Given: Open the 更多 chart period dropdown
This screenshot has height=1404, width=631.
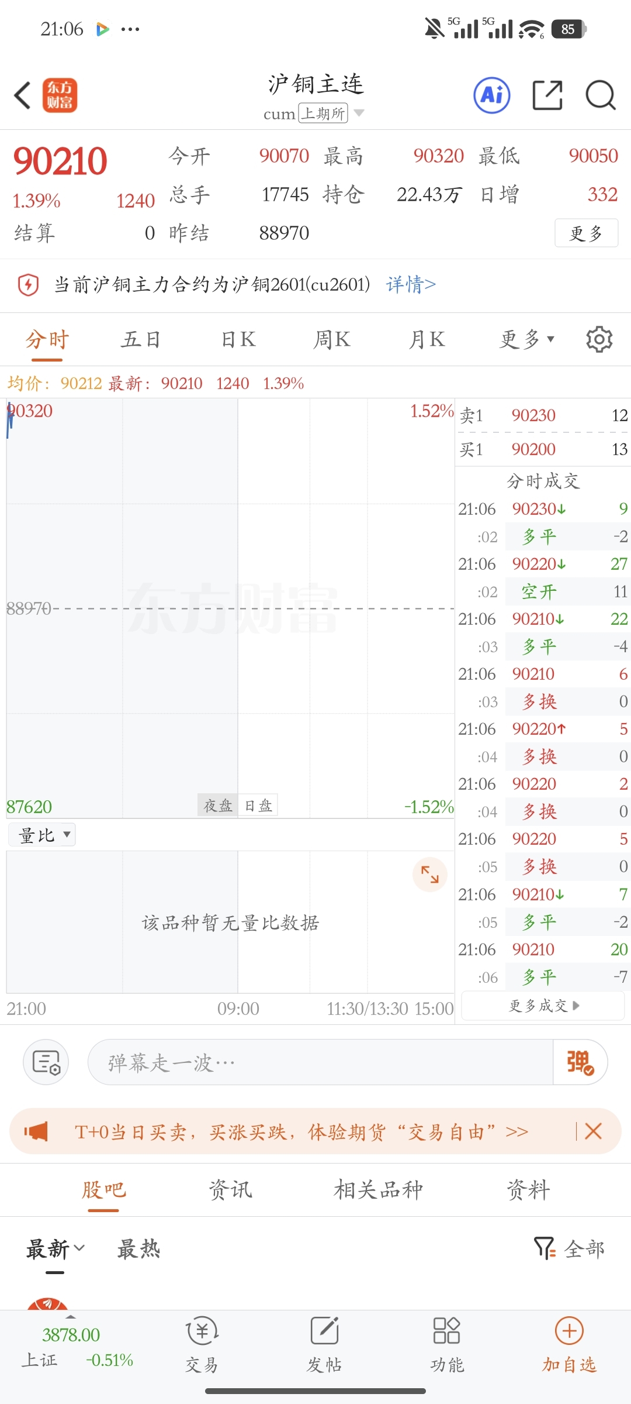Looking at the screenshot, I should tap(527, 339).
